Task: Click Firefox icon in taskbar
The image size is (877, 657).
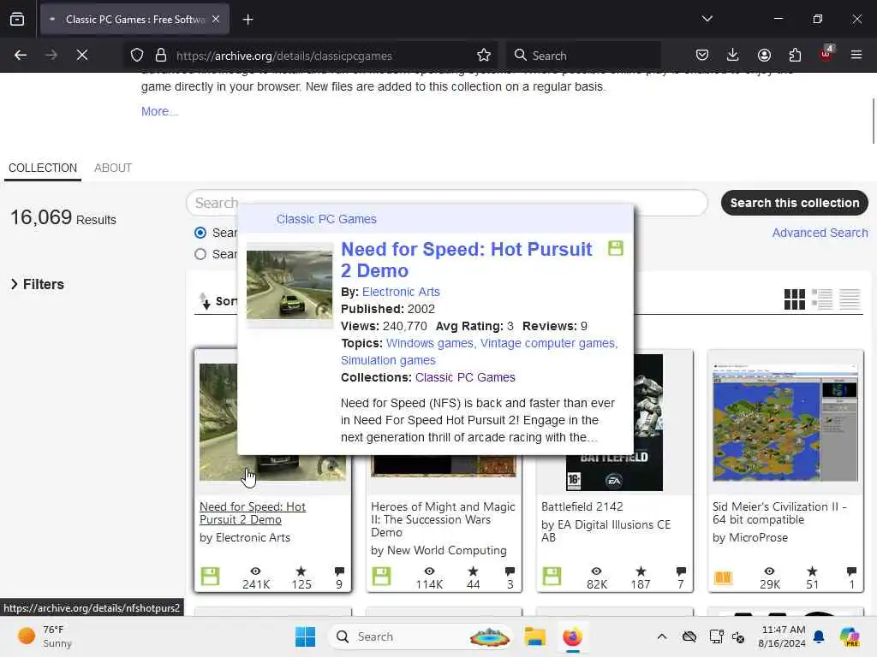Action: pyautogui.click(x=572, y=636)
